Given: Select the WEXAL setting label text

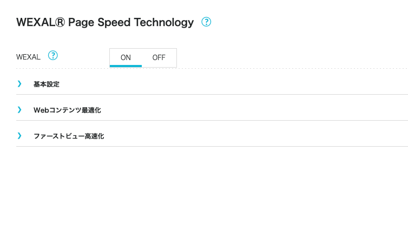Looking at the screenshot, I should pos(28,57).
